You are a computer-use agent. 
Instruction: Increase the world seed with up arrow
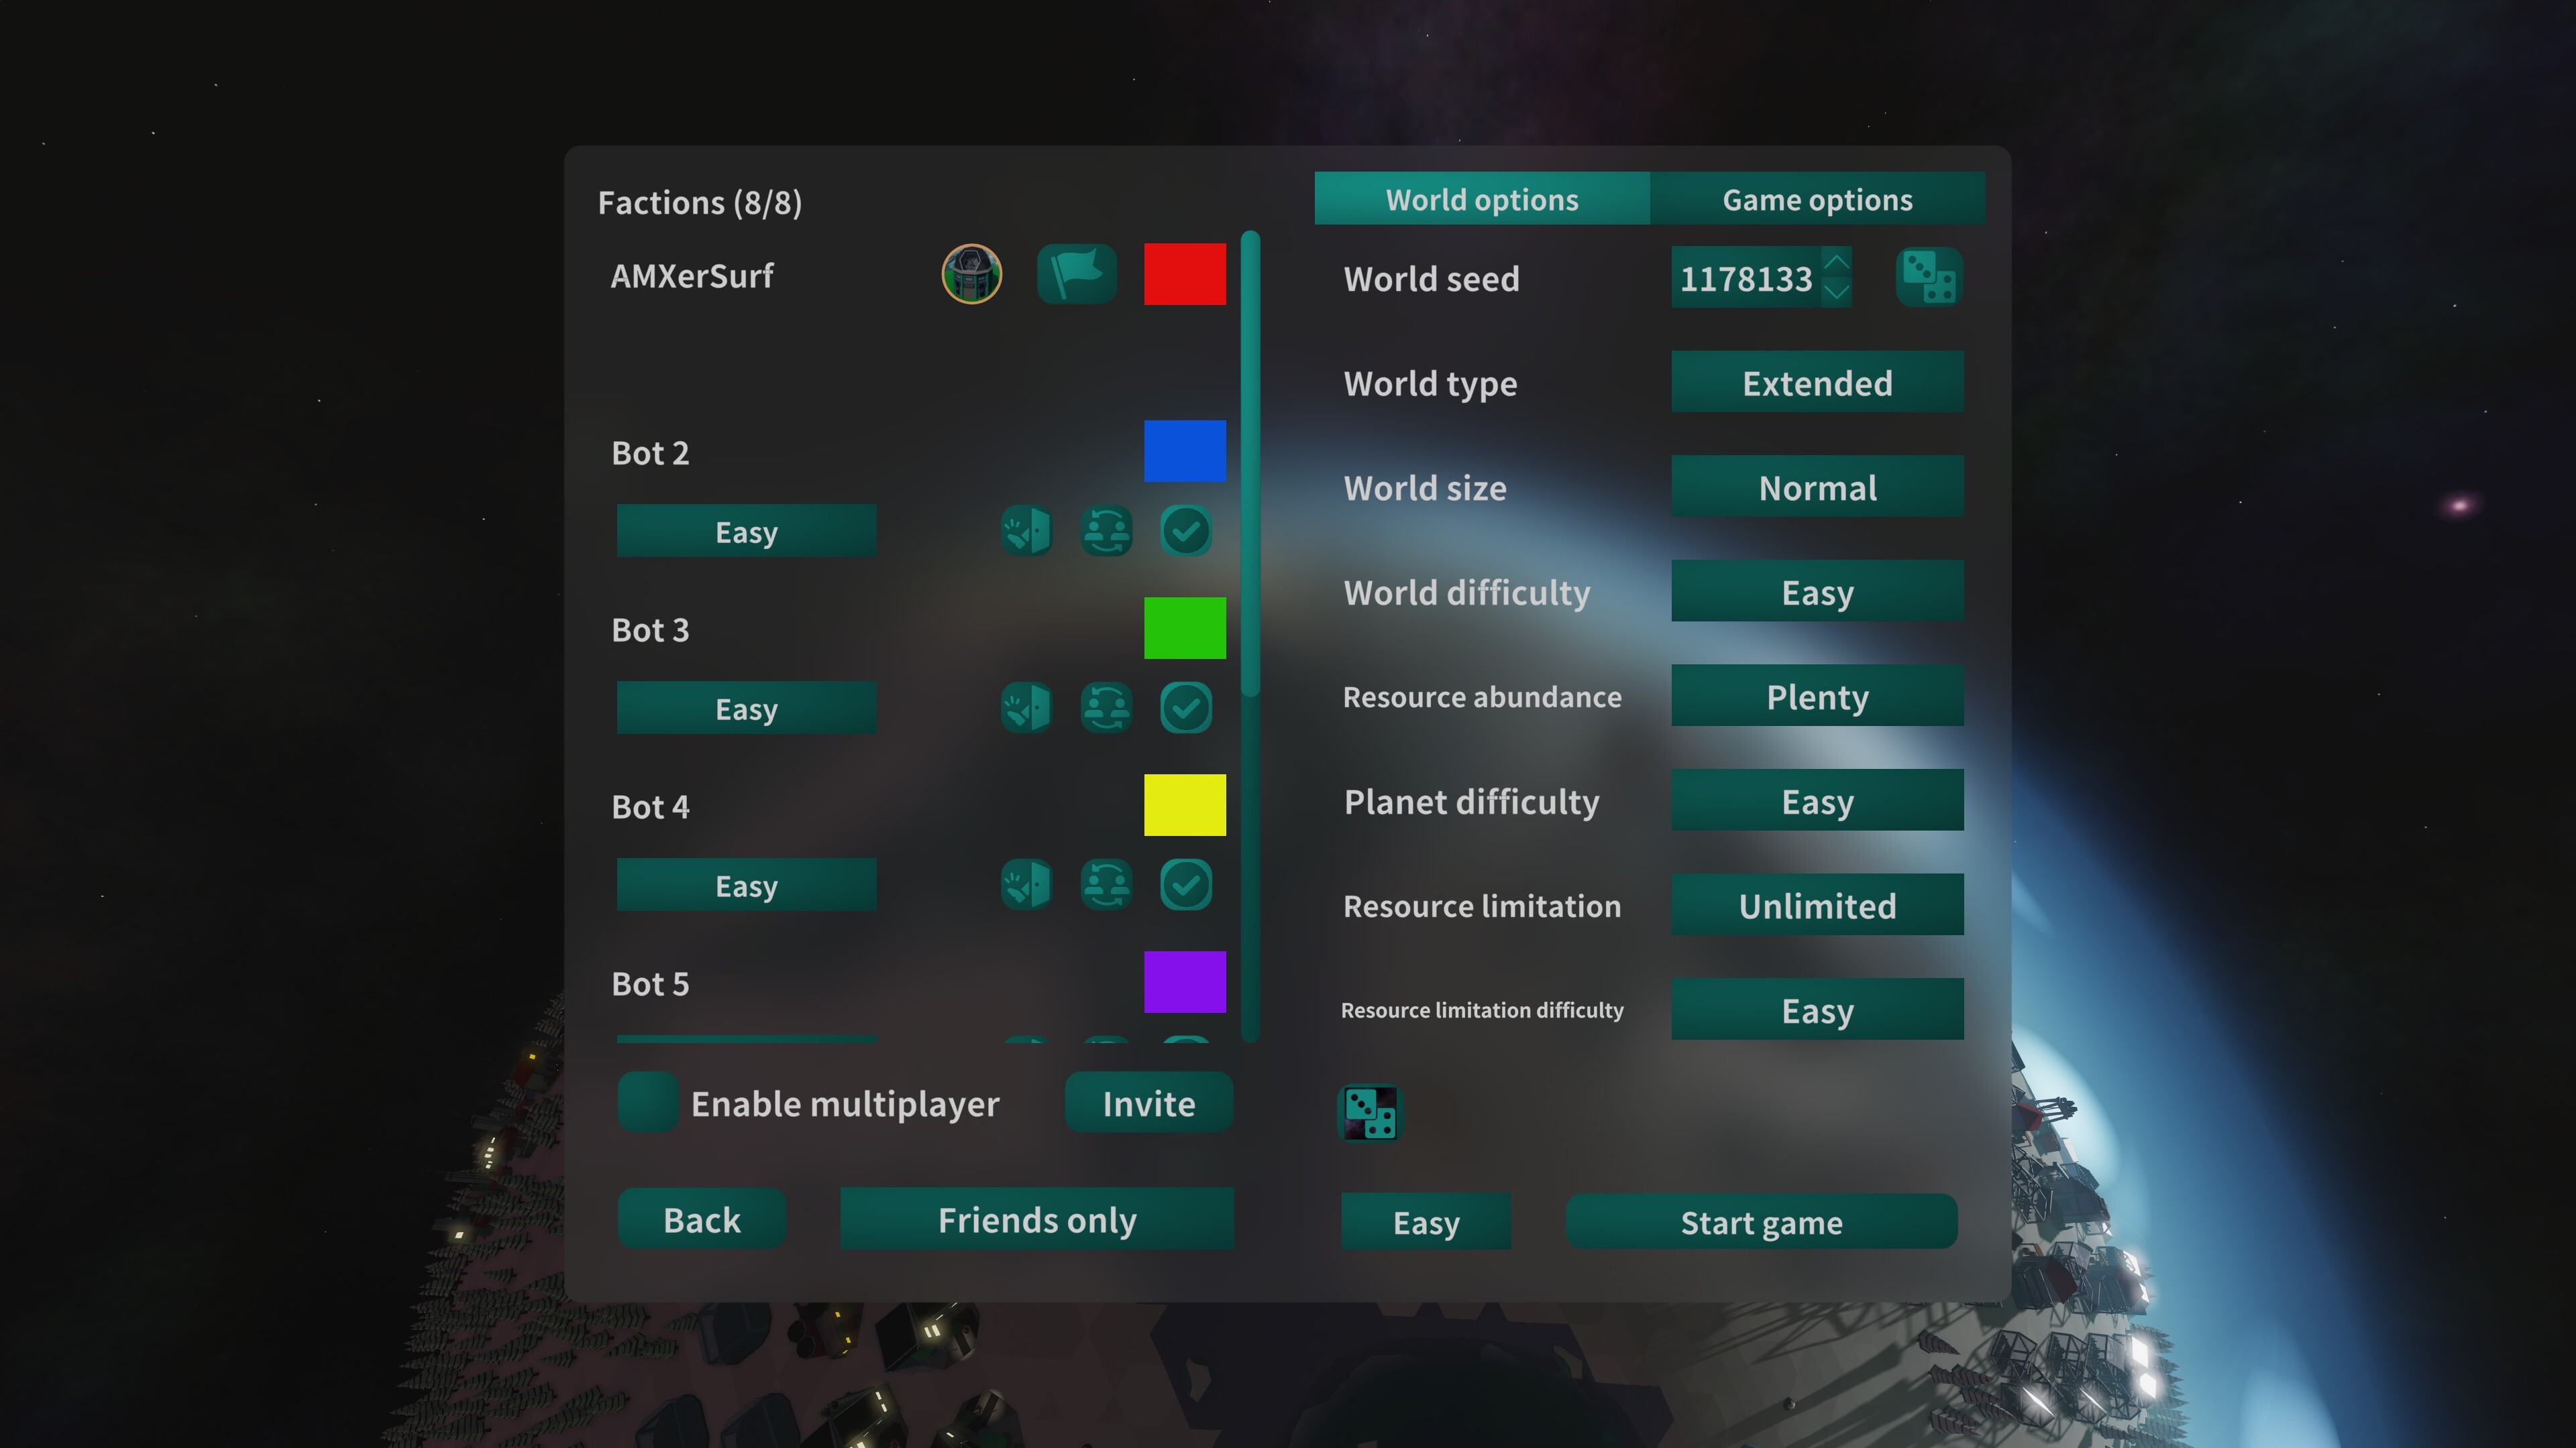coord(1837,262)
